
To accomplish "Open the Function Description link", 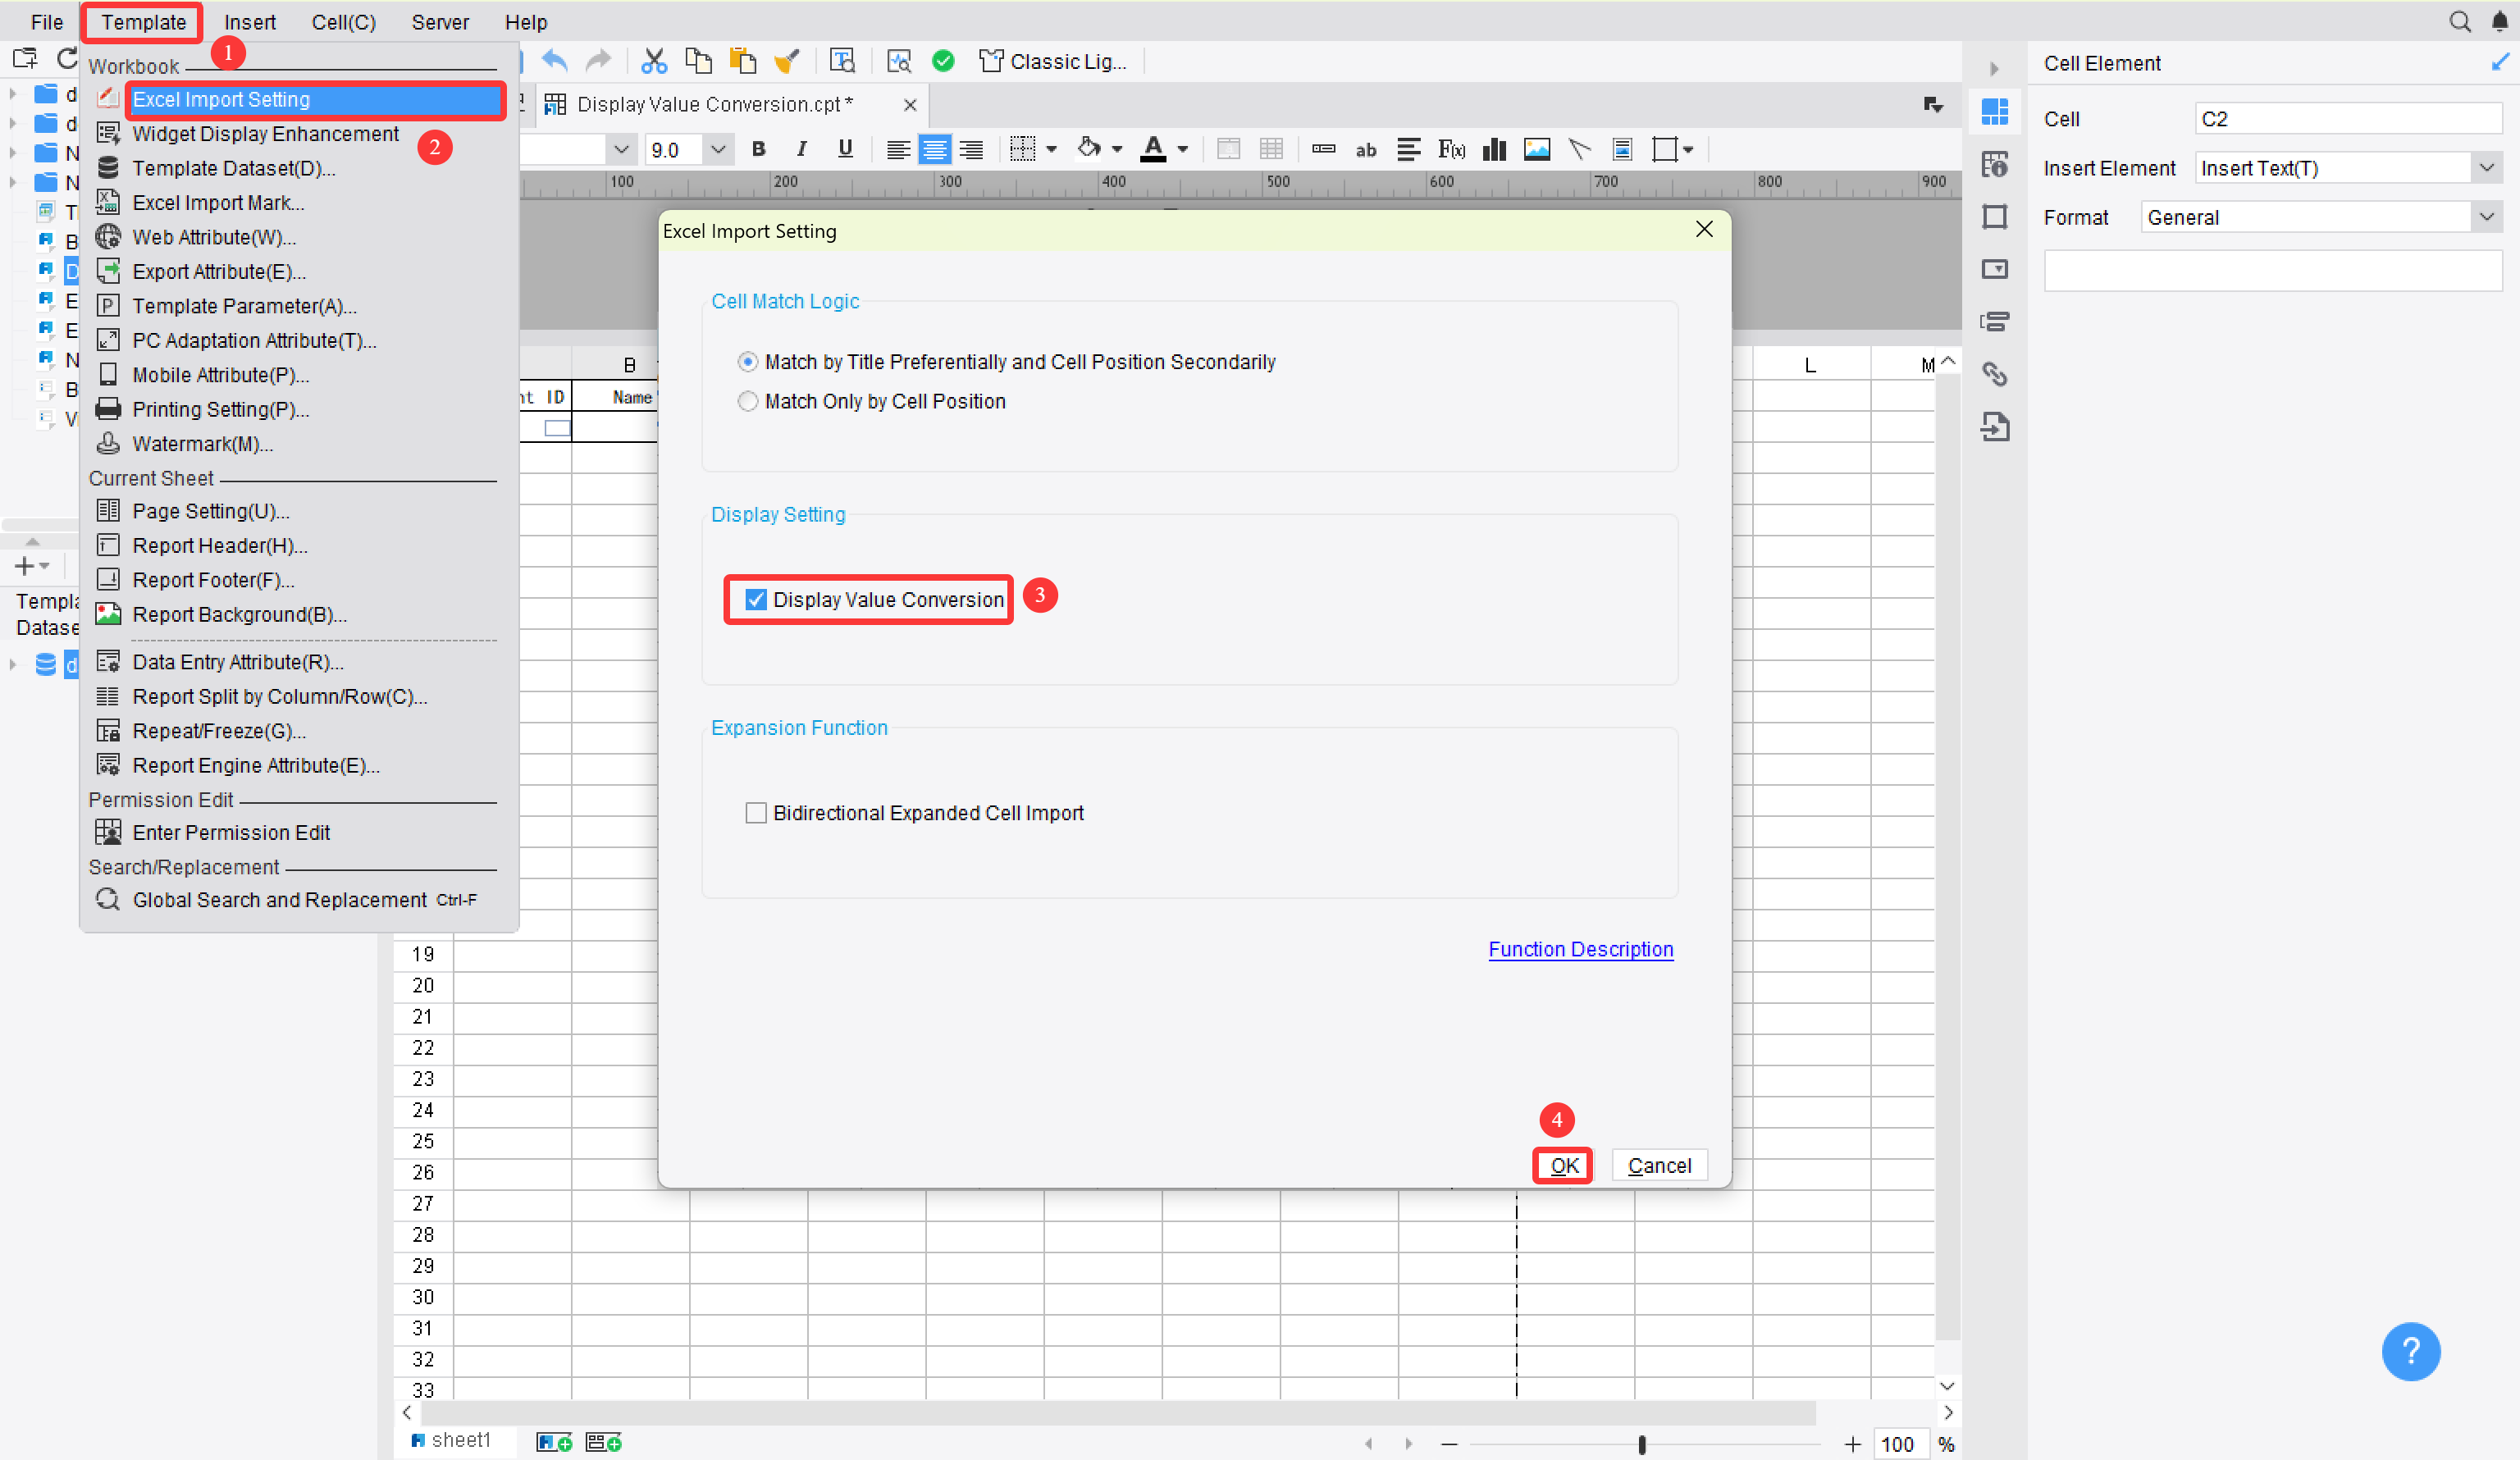I will click(1580, 949).
